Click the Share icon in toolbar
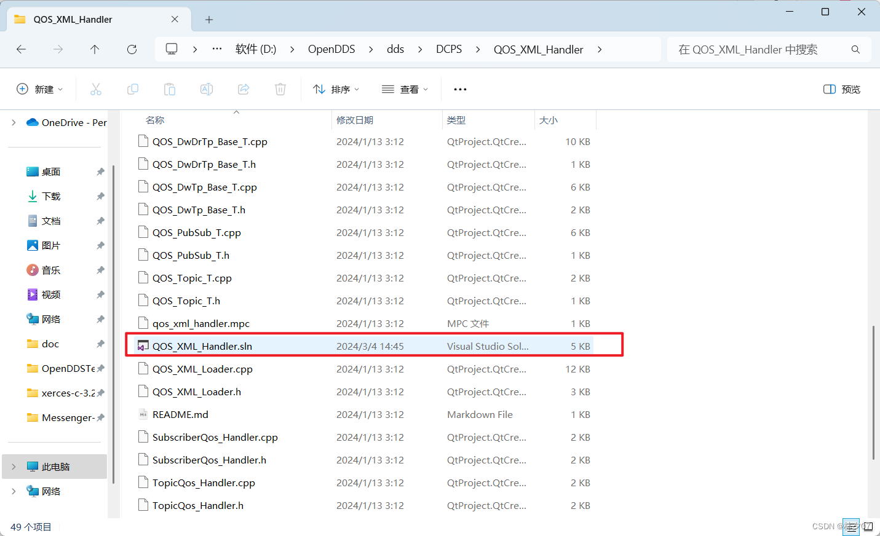Screen dimensions: 880x536 [244, 89]
